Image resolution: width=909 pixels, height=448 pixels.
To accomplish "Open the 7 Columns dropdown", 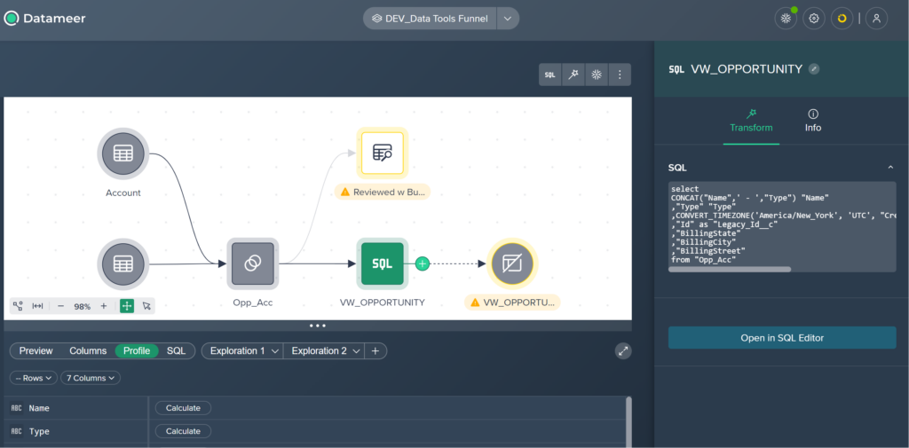I will (x=90, y=378).
